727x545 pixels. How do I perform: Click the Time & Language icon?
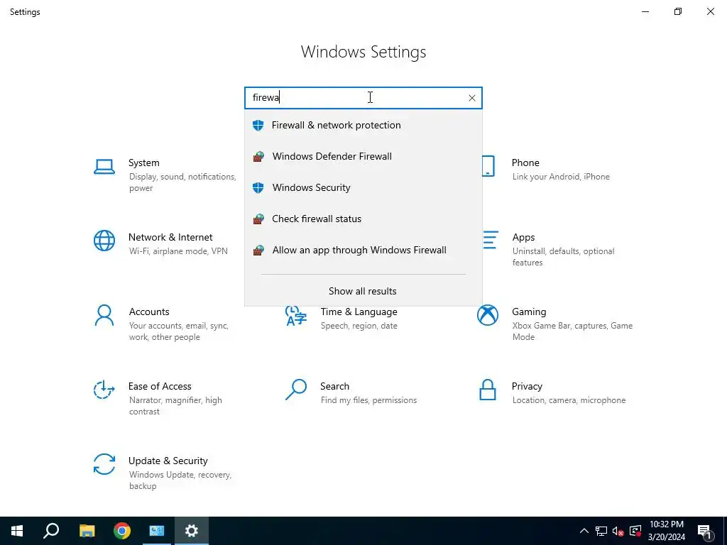point(296,316)
